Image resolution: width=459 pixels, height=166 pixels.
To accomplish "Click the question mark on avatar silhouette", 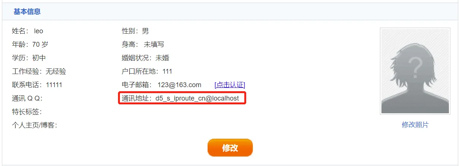I will click(416, 66).
